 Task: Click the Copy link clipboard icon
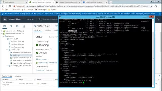click(44, 70)
